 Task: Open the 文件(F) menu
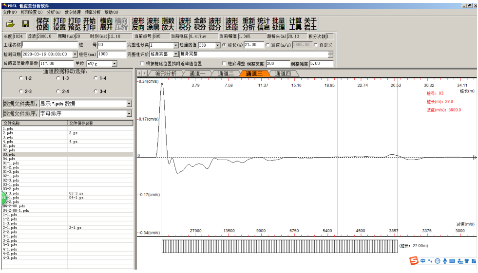pyautogui.click(x=10, y=12)
